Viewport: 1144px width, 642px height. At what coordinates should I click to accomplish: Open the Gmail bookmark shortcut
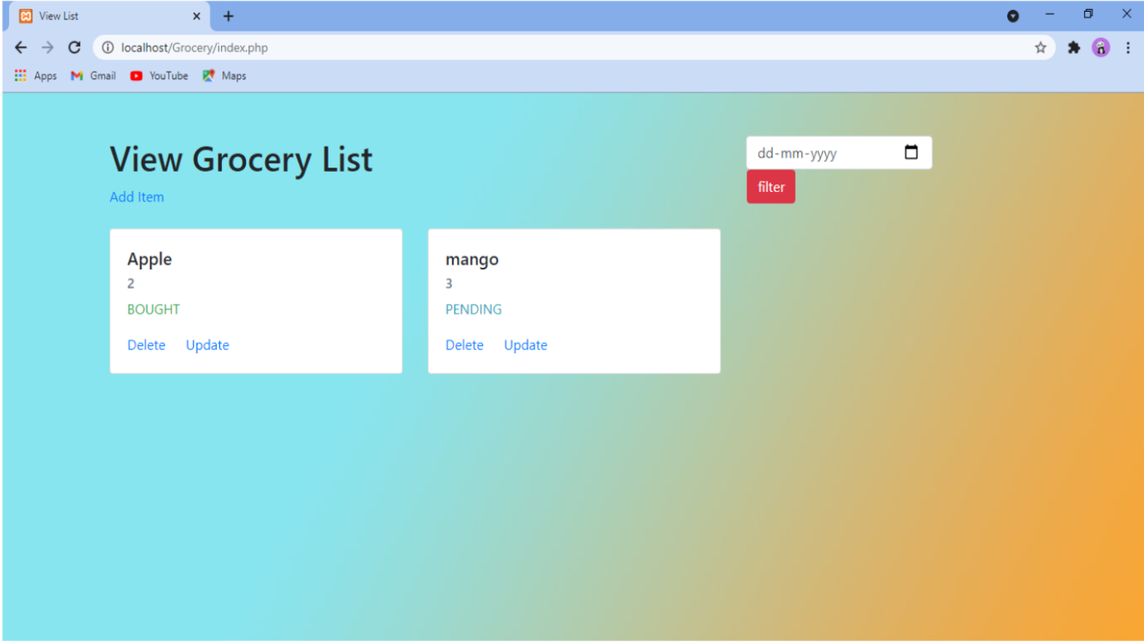[92, 76]
